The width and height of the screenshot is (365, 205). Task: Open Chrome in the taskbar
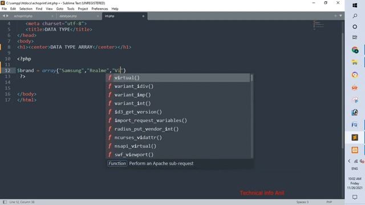[355, 50]
